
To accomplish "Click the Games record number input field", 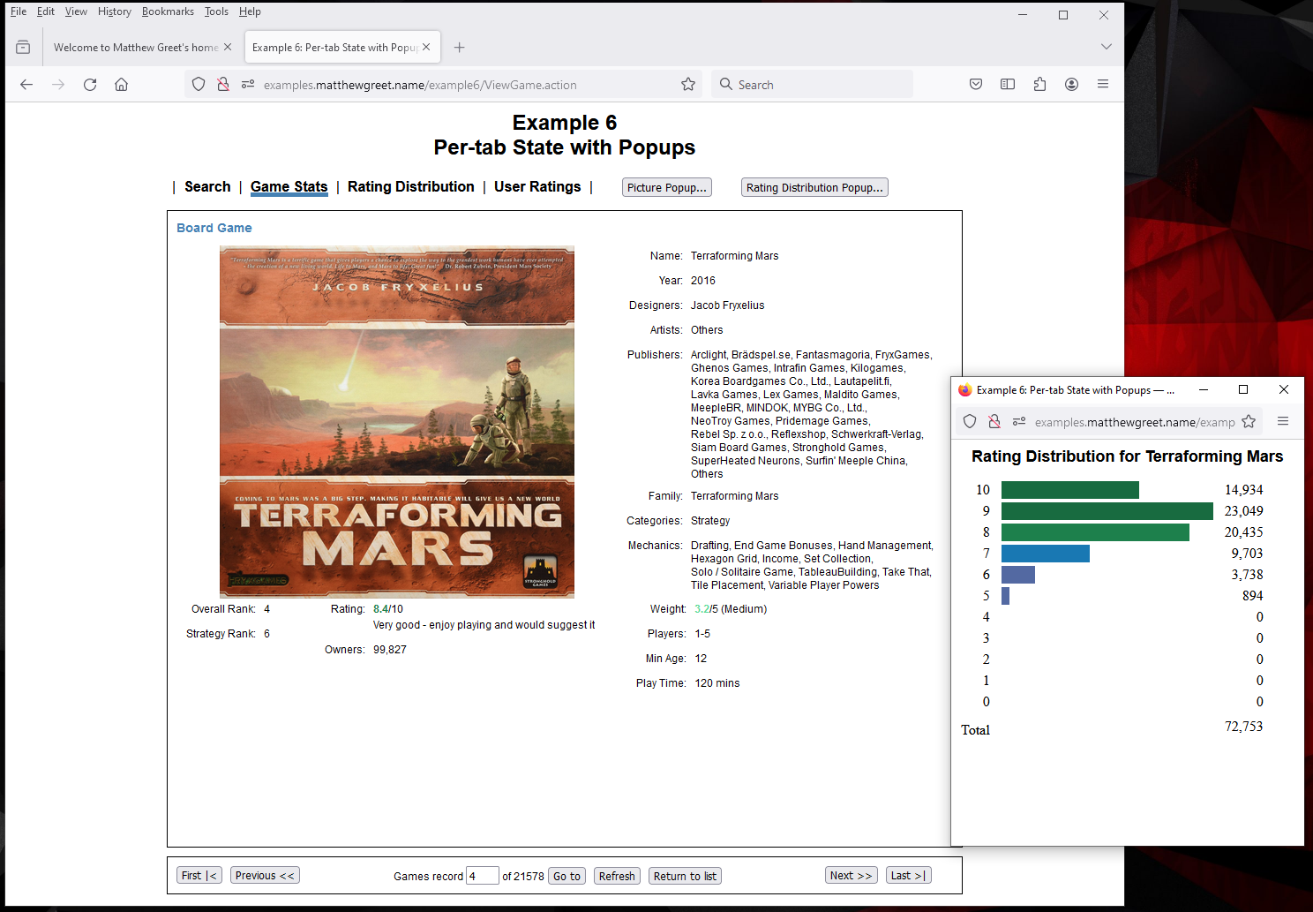I will [482, 876].
